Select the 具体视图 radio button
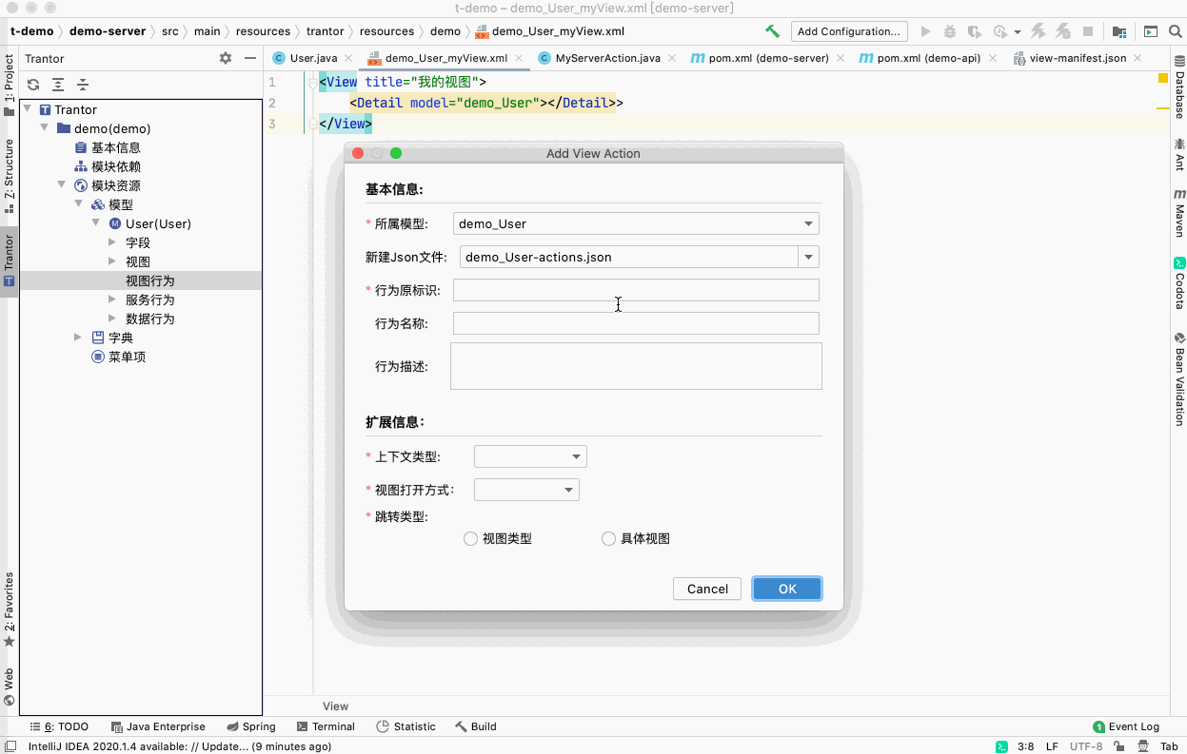1187x754 pixels. (609, 538)
